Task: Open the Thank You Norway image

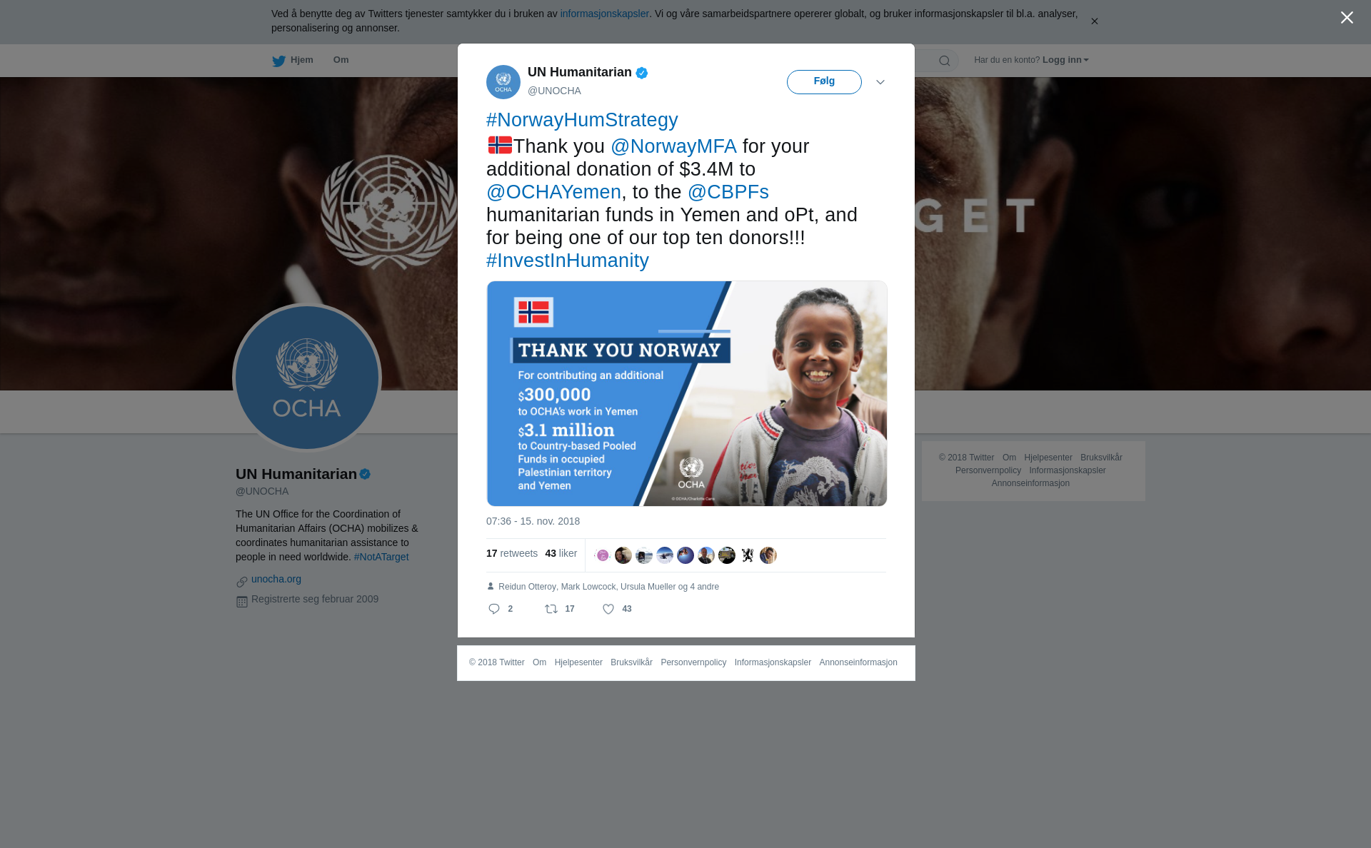Action: coord(687,393)
